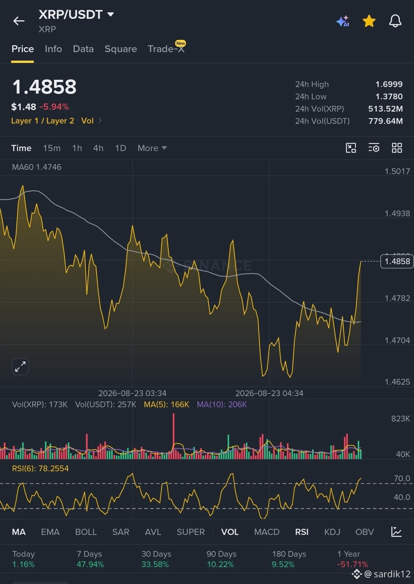414x584 pixels.
Task: Click the 30 Days 33.58% performance
Action: [156, 559]
